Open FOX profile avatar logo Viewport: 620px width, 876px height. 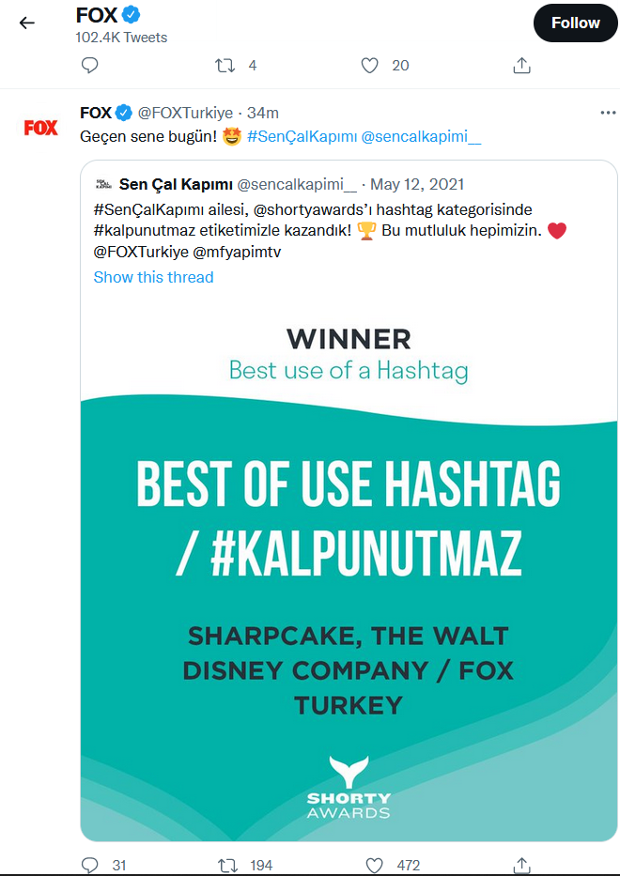[40, 128]
